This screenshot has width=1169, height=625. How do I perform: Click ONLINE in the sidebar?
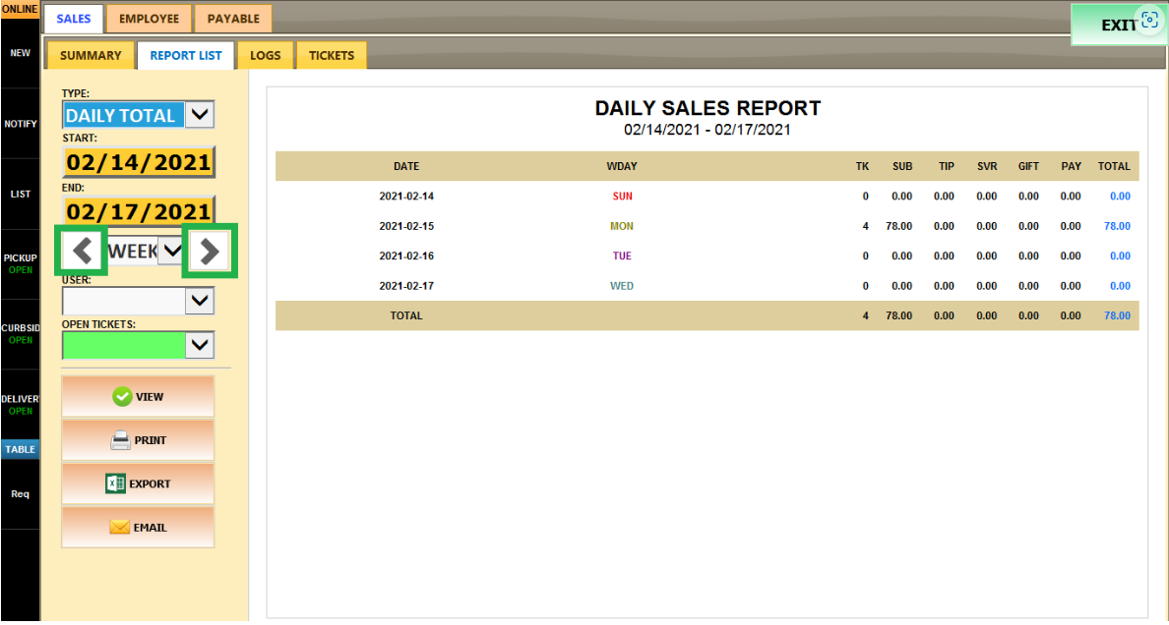[20, 9]
